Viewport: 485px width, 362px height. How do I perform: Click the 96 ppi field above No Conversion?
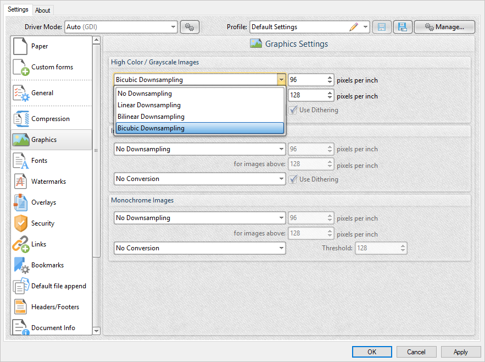click(x=311, y=149)
